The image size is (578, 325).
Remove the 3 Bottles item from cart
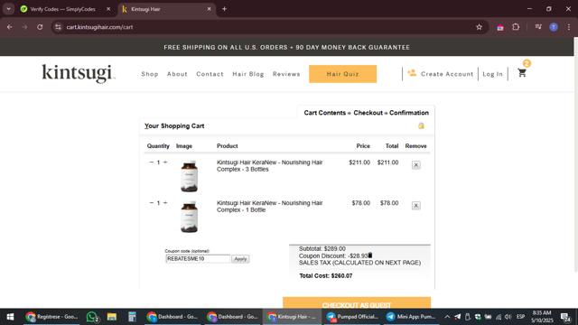[415, 164]
